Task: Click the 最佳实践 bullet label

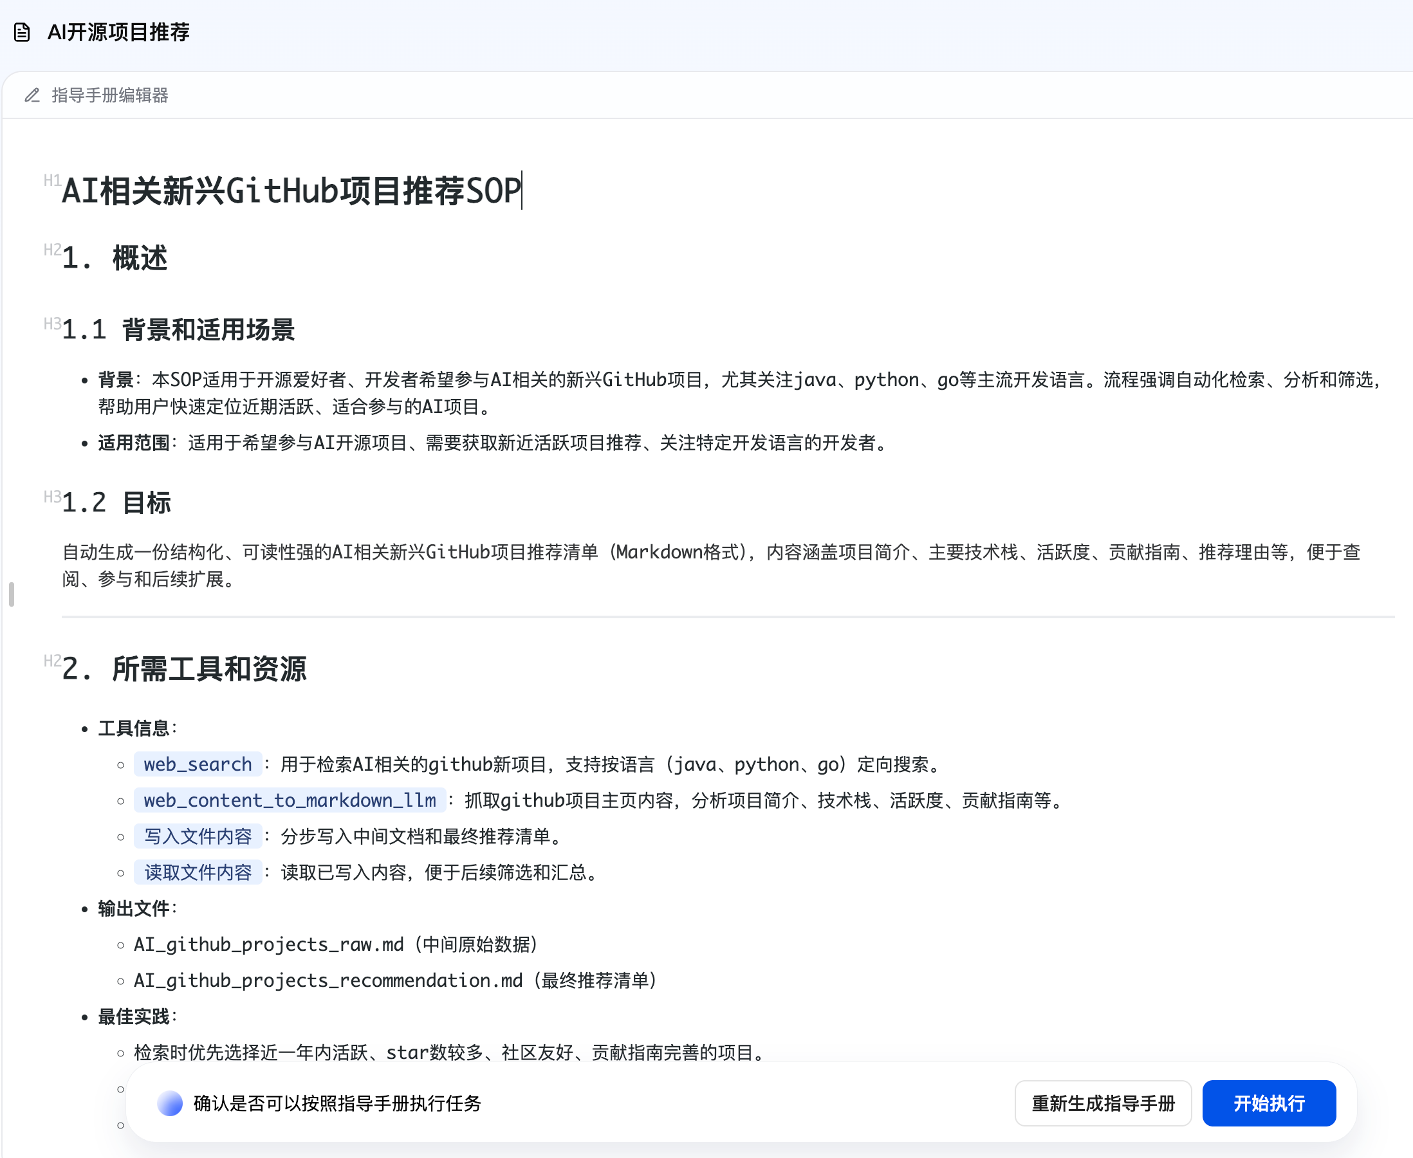Action: [x=133, y=1016]
